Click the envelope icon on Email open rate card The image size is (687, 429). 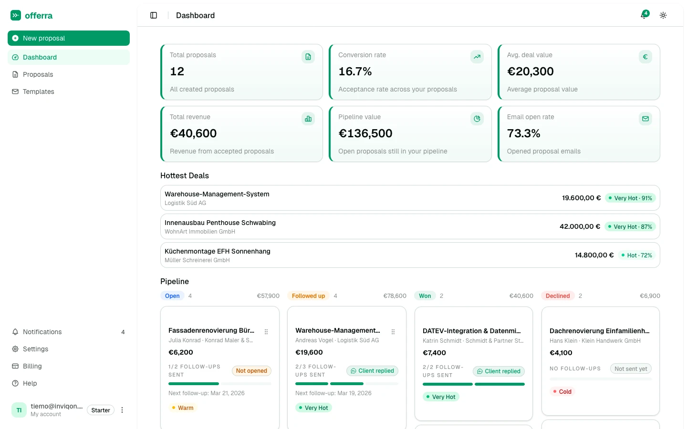tap(645, 119)
